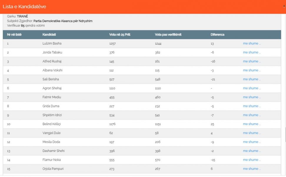Click the Vota pas verifikimit column header
The width and height of the screenshot is (286, 177).
pos(168,35)
